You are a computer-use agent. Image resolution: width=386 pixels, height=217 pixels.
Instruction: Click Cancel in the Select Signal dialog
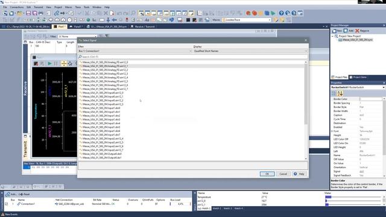283,174
